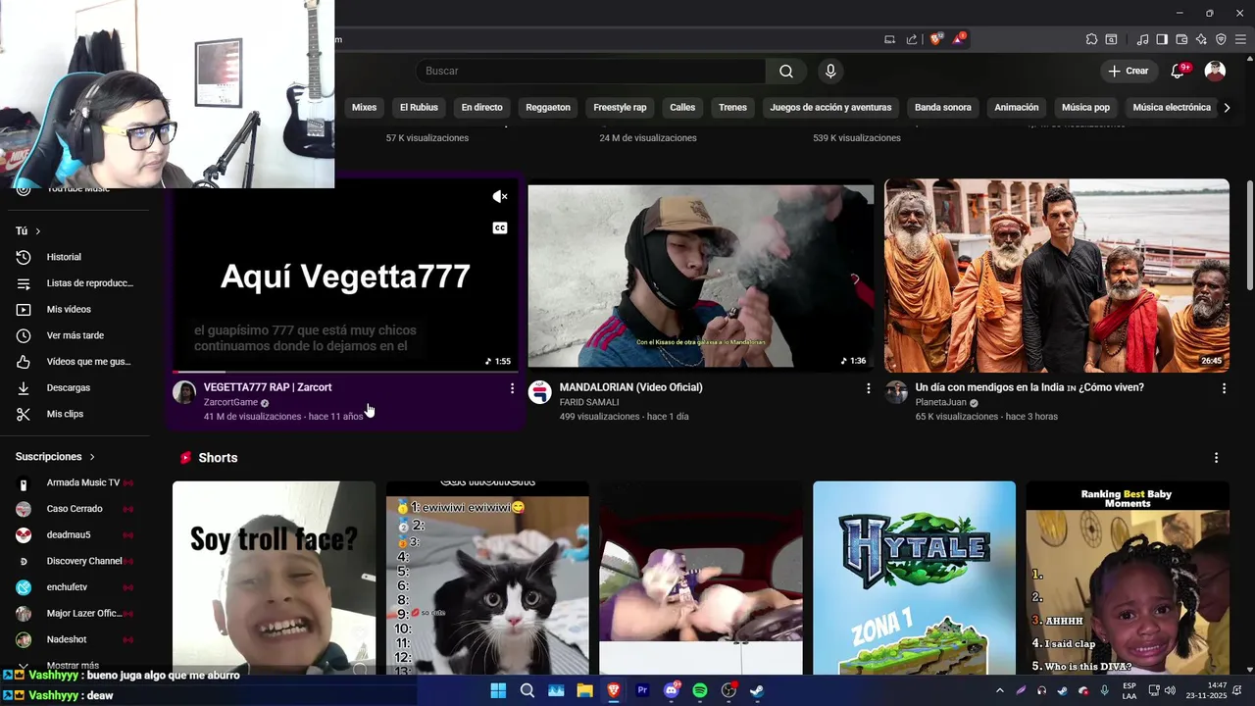The image size is (1255, 706).
Task: Focus the Buscar search field
Action: pos(590,71)
